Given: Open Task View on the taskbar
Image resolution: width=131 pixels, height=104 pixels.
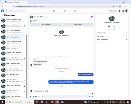Looking at the screenshot, I should (x=37, y=102).
